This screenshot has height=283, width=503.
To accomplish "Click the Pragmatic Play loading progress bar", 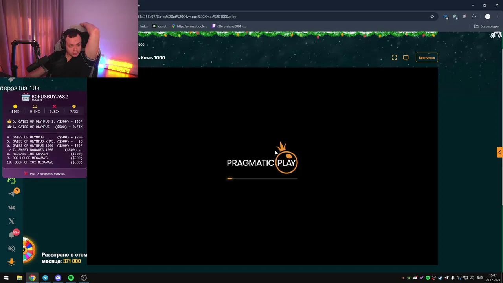I will tap(263, 178).
